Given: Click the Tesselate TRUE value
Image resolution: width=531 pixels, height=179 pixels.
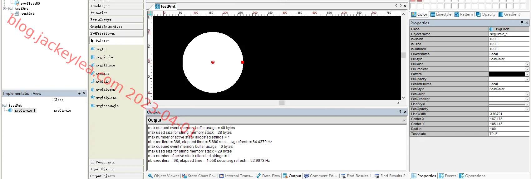Looking at the screenshot, I should coord(509,134).
